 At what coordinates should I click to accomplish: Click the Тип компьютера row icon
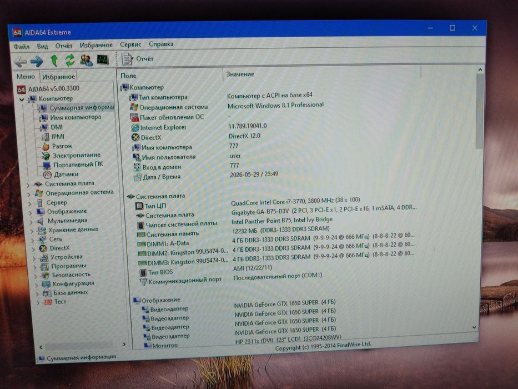pyautogui.click(x=133, y=98)
